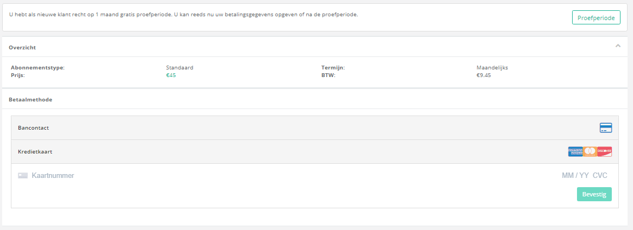Click the Discover card logo

coord(605,152)
